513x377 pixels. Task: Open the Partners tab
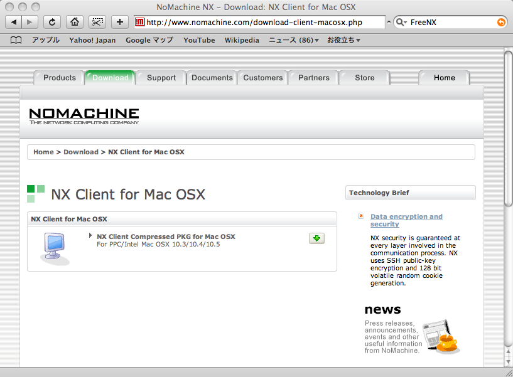point(314,78)
